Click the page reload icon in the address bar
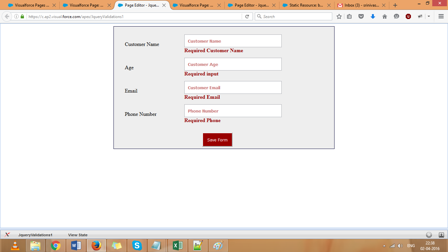The width and height of the screenshot is (448, 252). click(248, 16)
